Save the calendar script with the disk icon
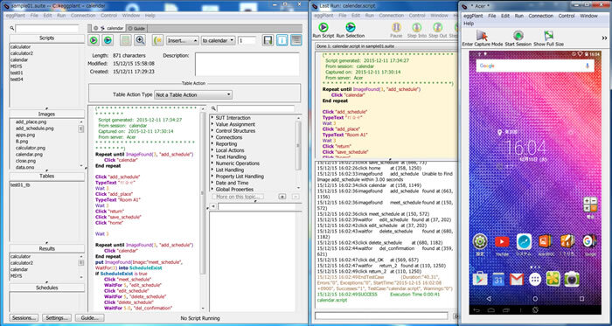Image resolution: width=612 pixels, height=326 pixels. pyautogui.click(x=268, y=40)
